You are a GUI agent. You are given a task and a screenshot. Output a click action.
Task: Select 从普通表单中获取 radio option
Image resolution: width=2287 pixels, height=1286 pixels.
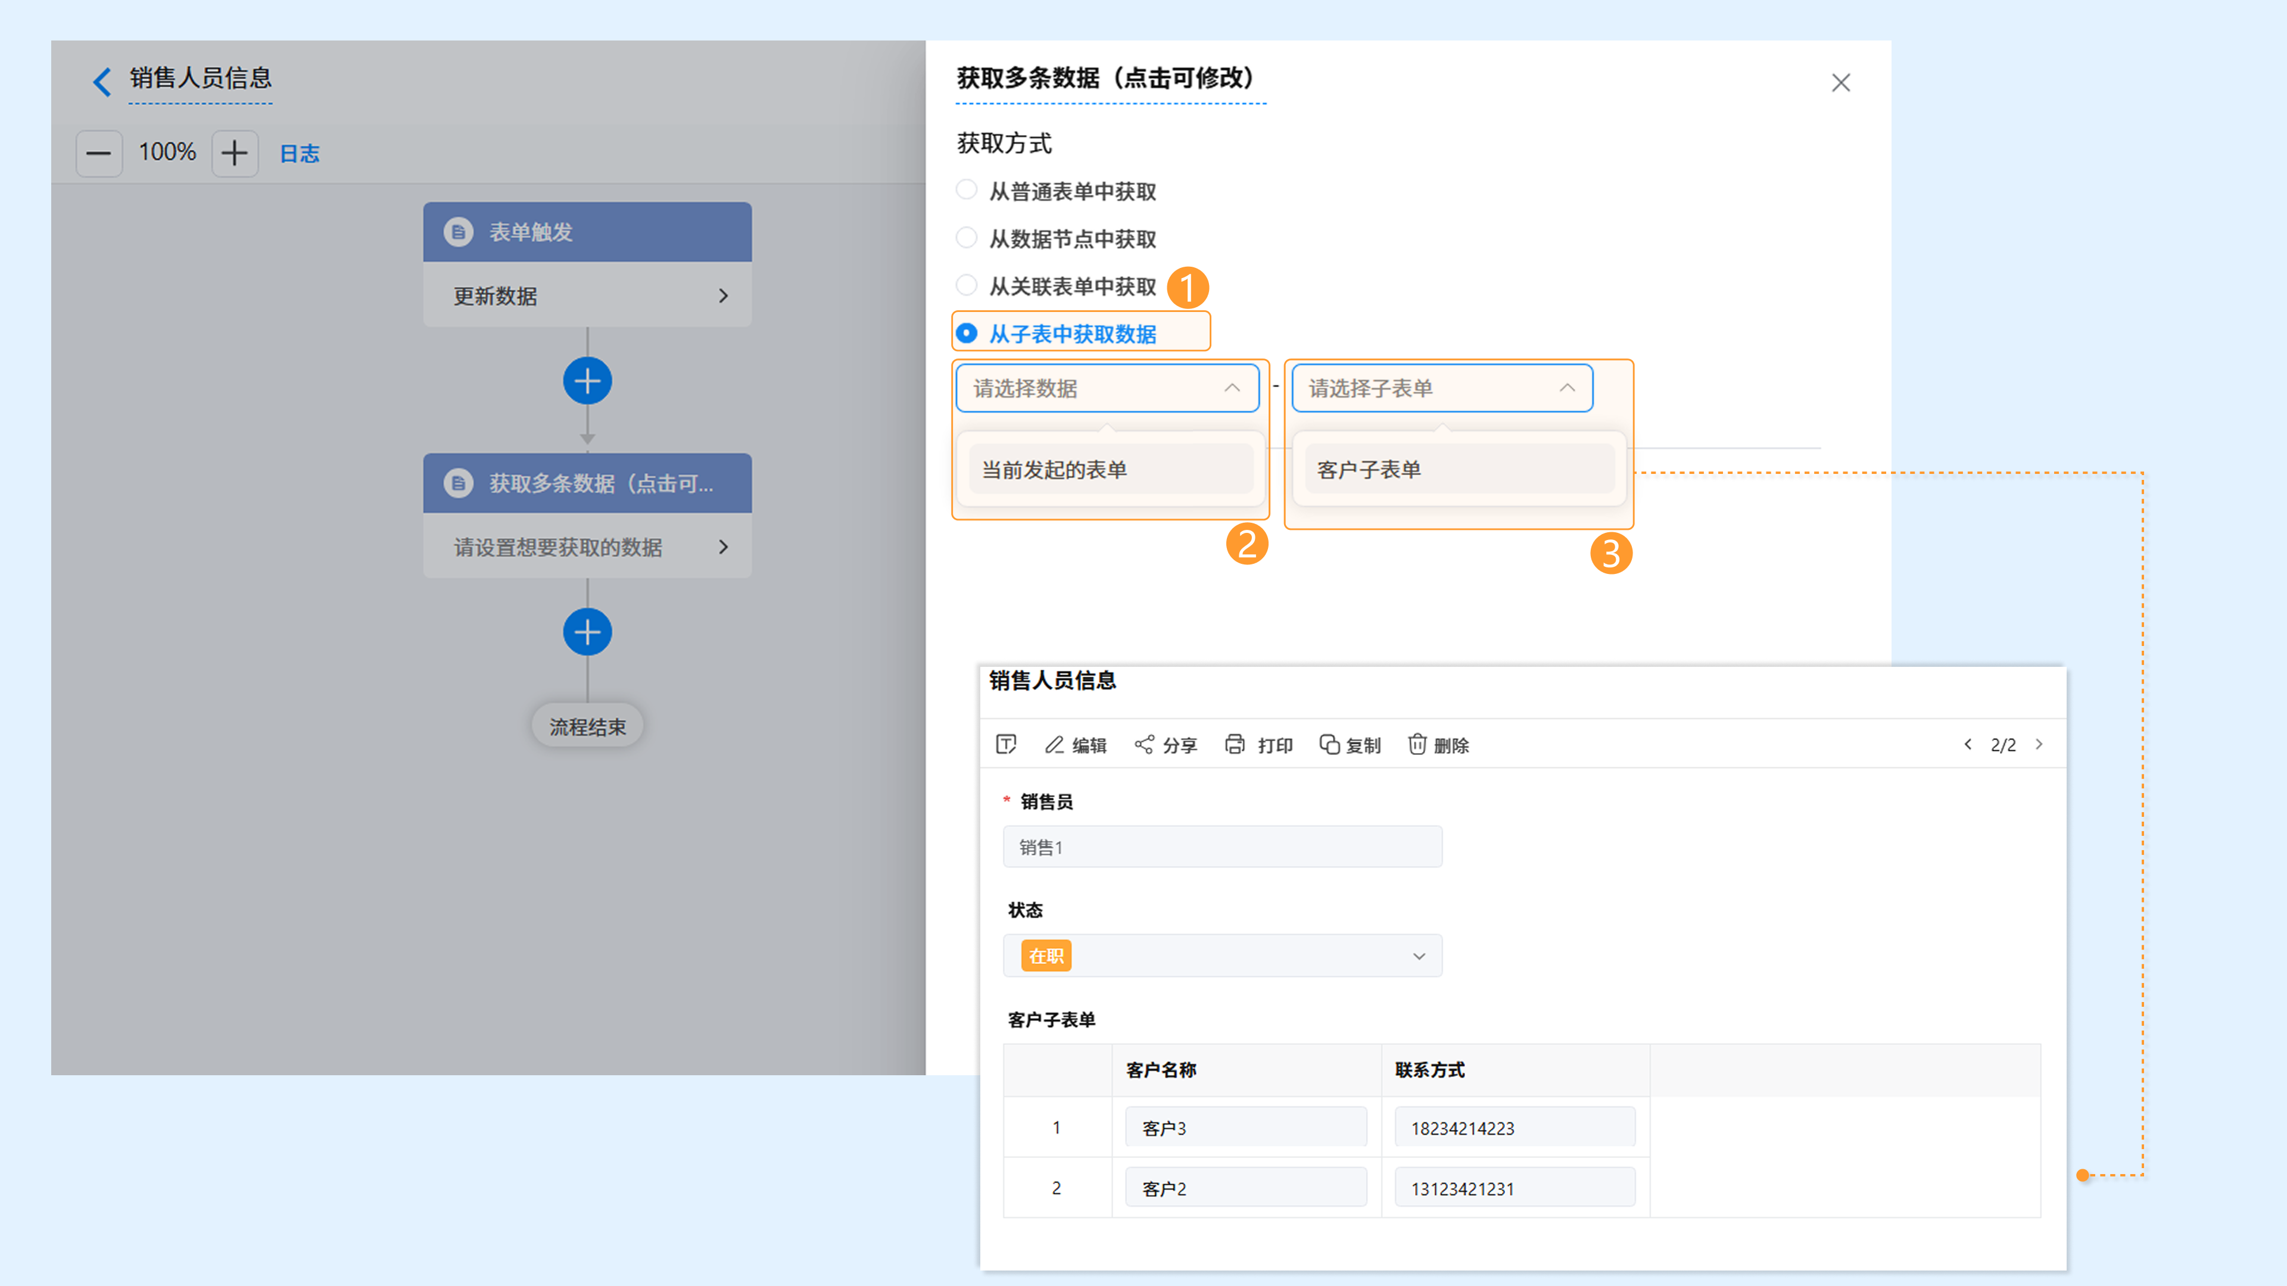(967, 190)
